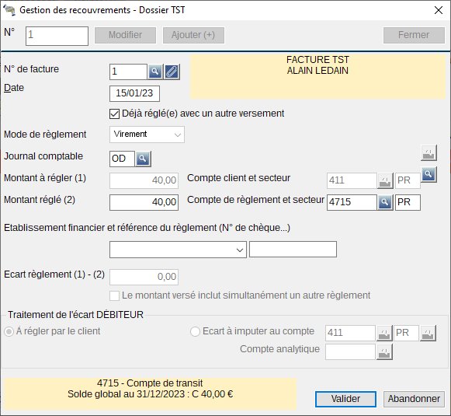Click grey icon next to Compte client 411

385,180
